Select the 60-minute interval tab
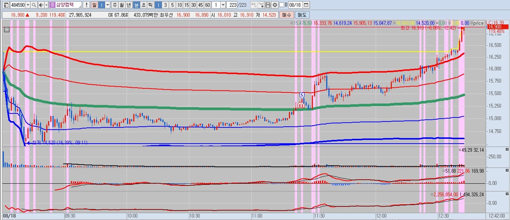Viewport: 510px width, 220px height. point(208,5)
